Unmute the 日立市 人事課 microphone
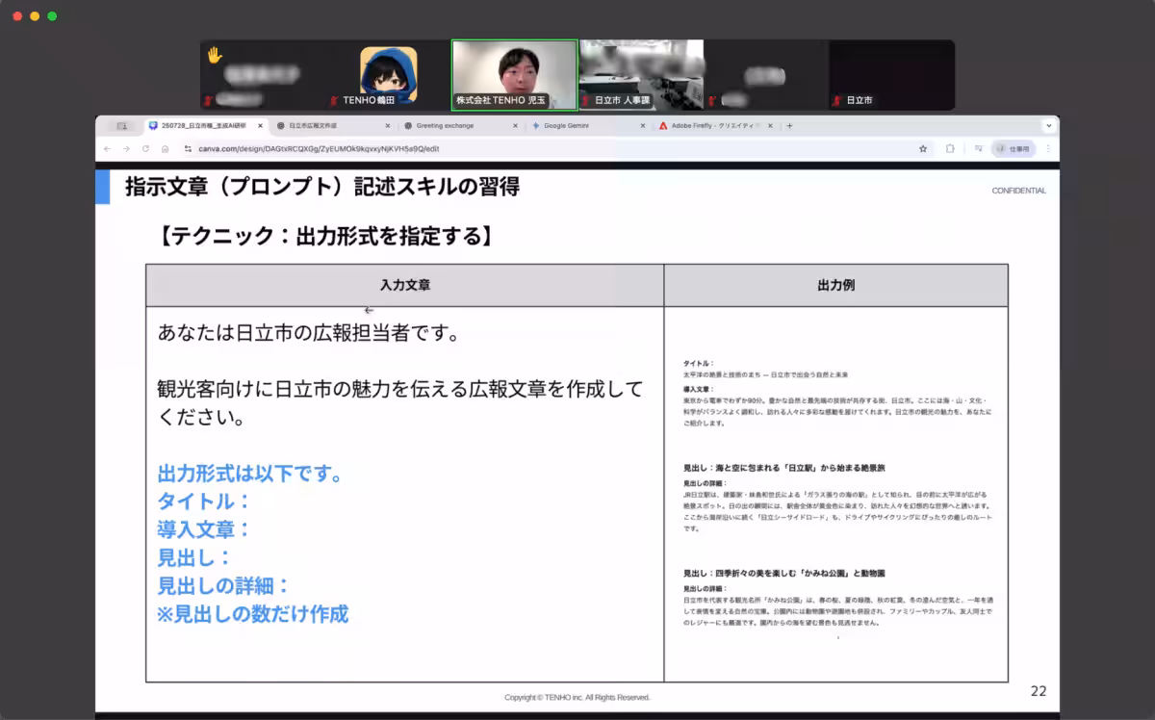Image resolution: width=1155 pixels, height=720 pixels. (585, 100)
